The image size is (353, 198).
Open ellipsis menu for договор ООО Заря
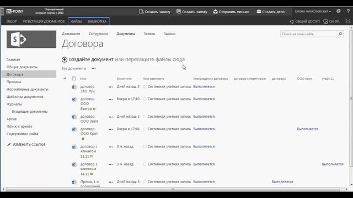[x=110, y=117]
